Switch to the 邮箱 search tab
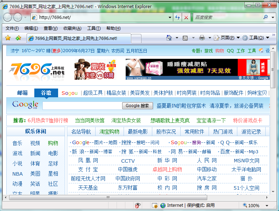The image size is (279, 211). (x=22, y=93)
